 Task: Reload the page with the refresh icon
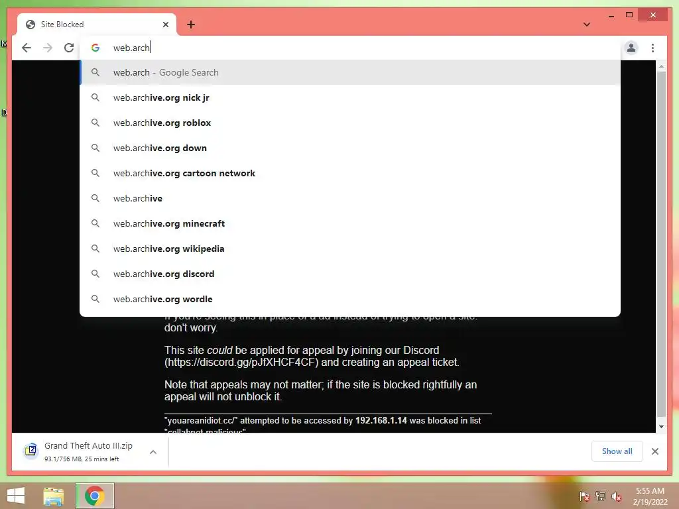point(69,48)
